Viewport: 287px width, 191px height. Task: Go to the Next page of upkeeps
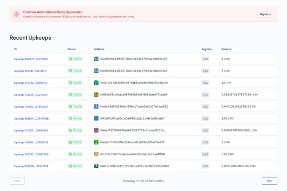[x=269, y=181]
